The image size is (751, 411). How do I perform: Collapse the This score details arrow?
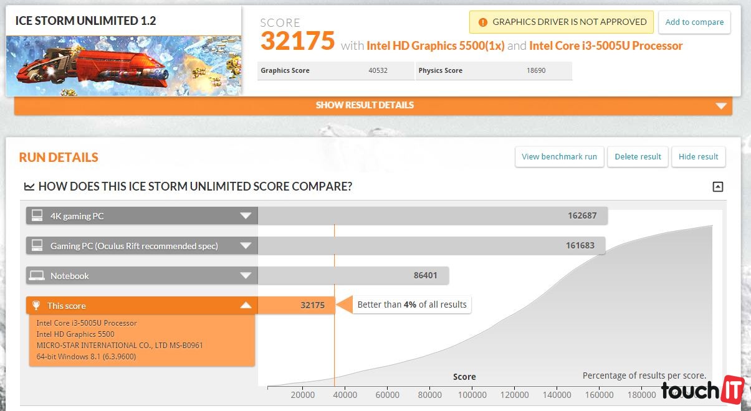point(246,306)
